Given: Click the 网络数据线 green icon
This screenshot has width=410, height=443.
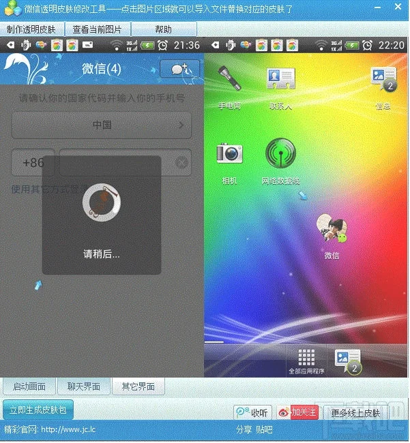Looking at the screenshot, I should (281, 153).
